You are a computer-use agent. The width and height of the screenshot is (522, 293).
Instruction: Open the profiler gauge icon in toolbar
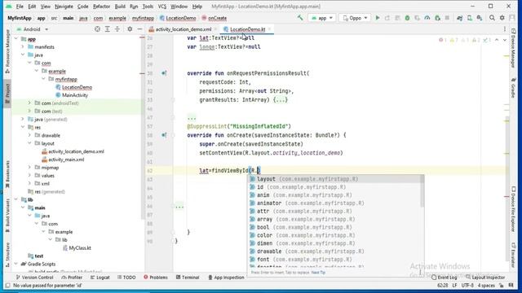pos(427,18)
